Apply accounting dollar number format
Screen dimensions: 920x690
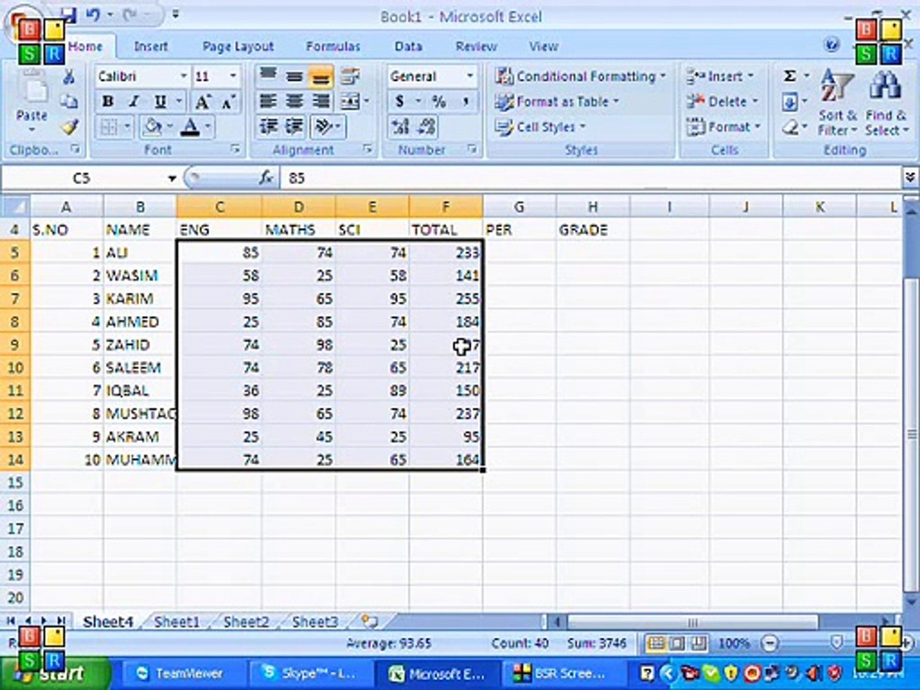tap(400, 101)
